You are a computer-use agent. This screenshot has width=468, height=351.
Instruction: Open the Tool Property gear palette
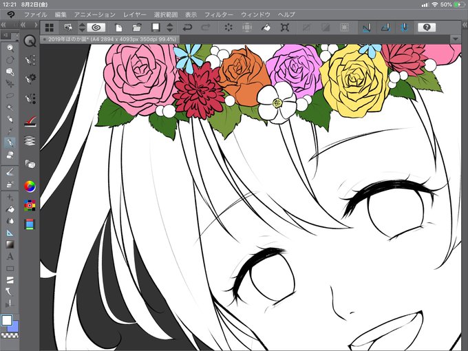[x=30, y=78]
